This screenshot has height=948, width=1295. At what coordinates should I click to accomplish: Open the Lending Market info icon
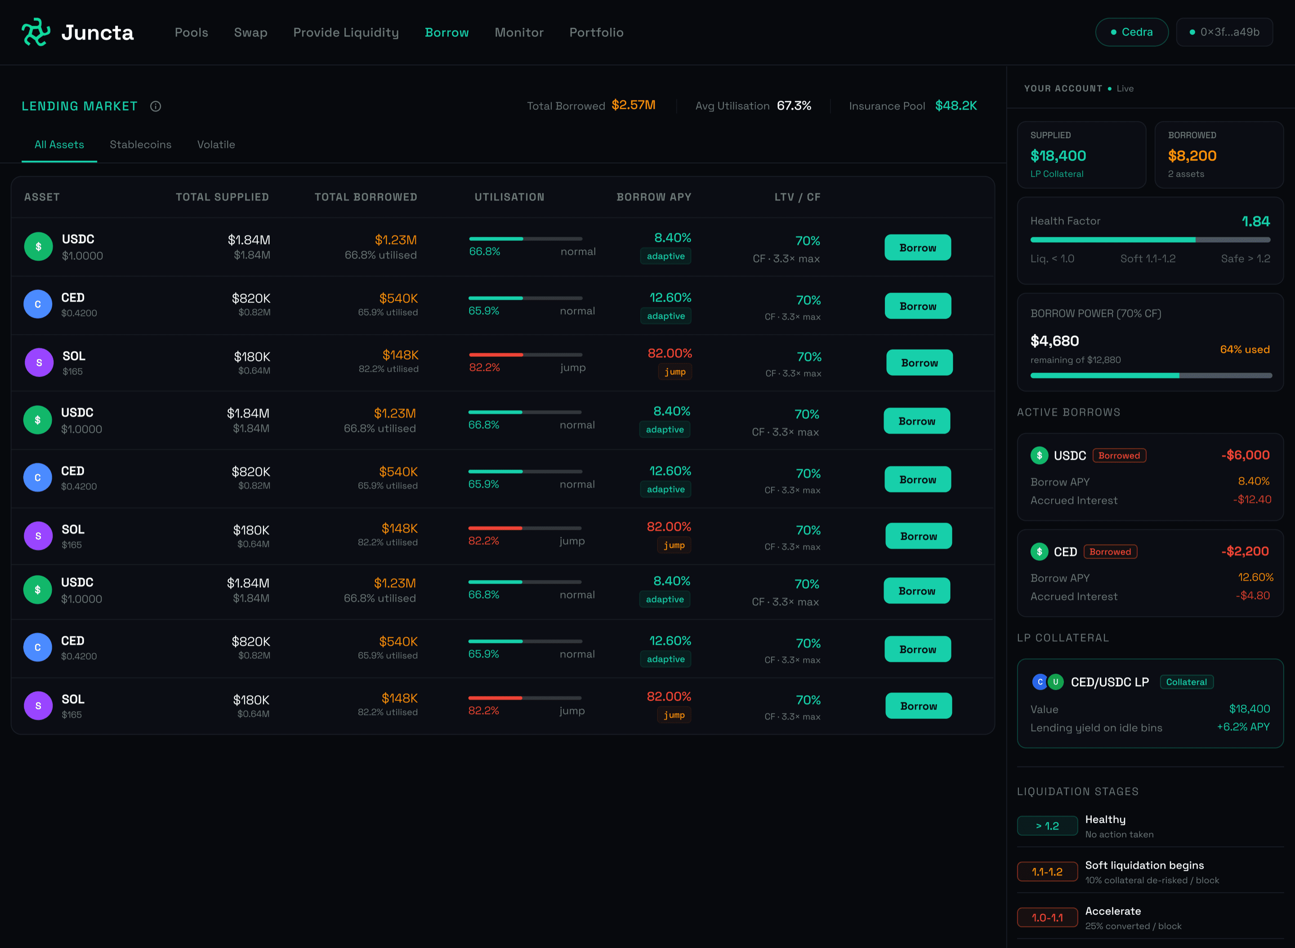pos(156,106)
